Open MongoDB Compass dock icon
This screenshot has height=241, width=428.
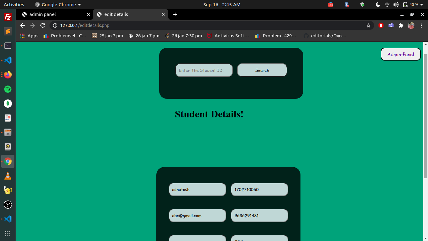8,104
